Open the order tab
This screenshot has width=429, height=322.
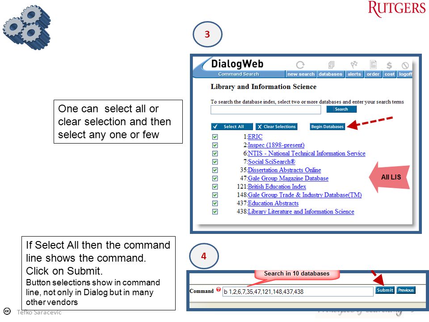(373, 74)
